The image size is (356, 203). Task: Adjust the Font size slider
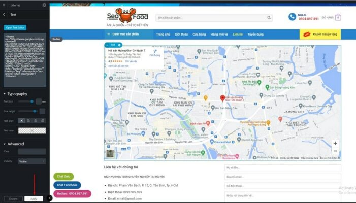coord(34,101)
